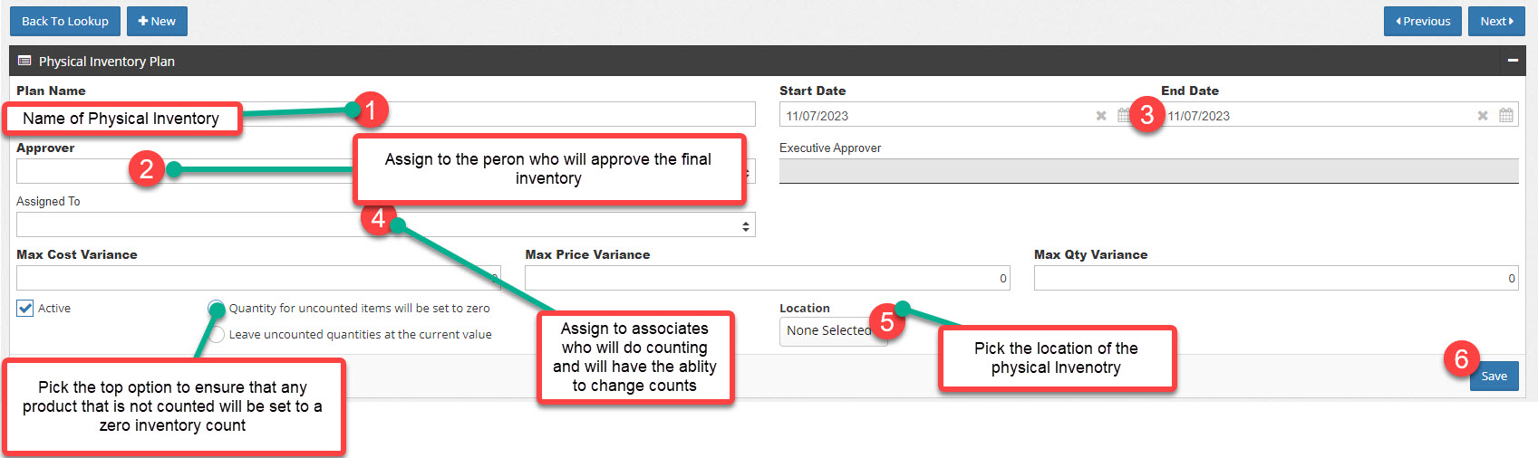The image size is (1538, 458).
Task: Save the physical inventory plan
Action: tap(1494, 376)
